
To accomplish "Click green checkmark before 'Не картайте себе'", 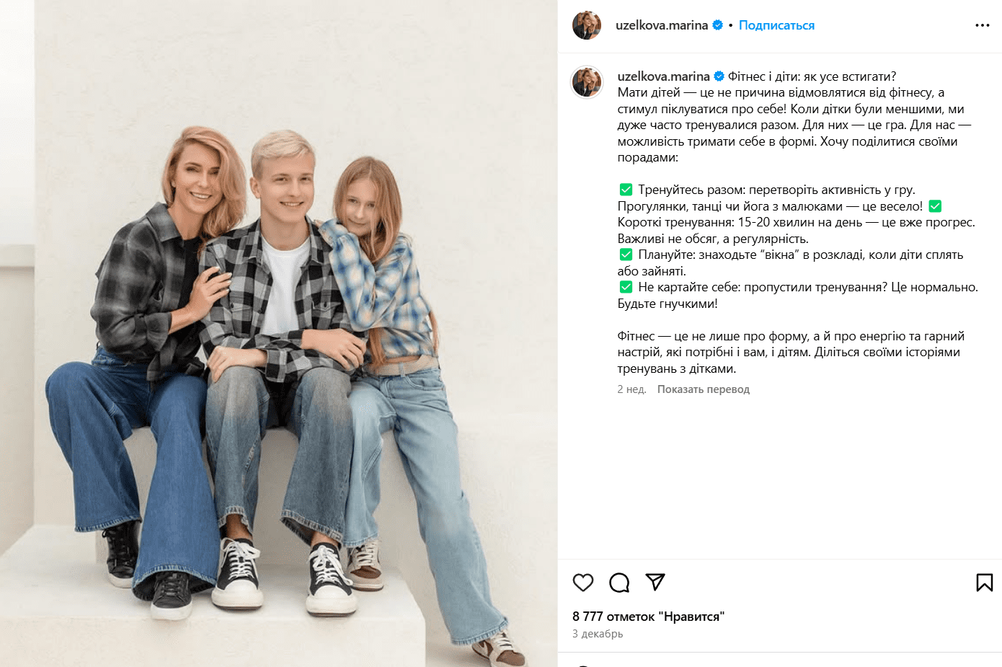I will (x=626, y=287).
